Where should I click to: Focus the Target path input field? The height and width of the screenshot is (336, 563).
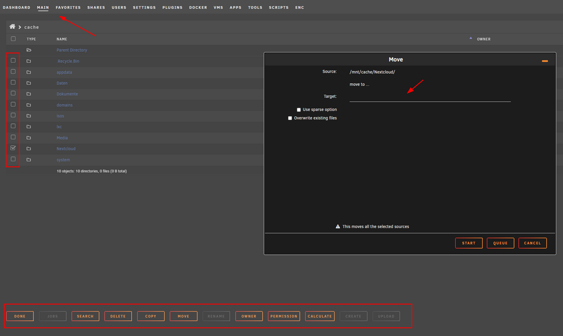click(x=430, y=97)
